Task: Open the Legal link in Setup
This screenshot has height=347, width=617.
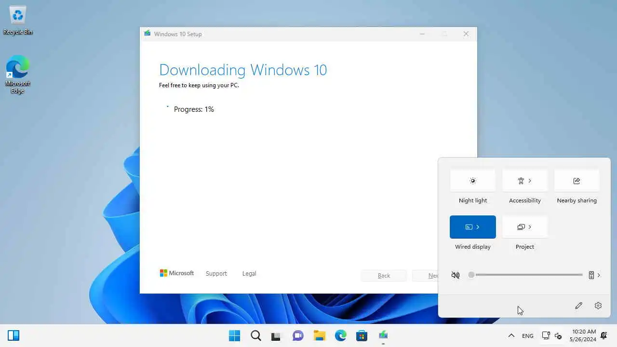Action: pyautogui.click(x=249, y=273)
